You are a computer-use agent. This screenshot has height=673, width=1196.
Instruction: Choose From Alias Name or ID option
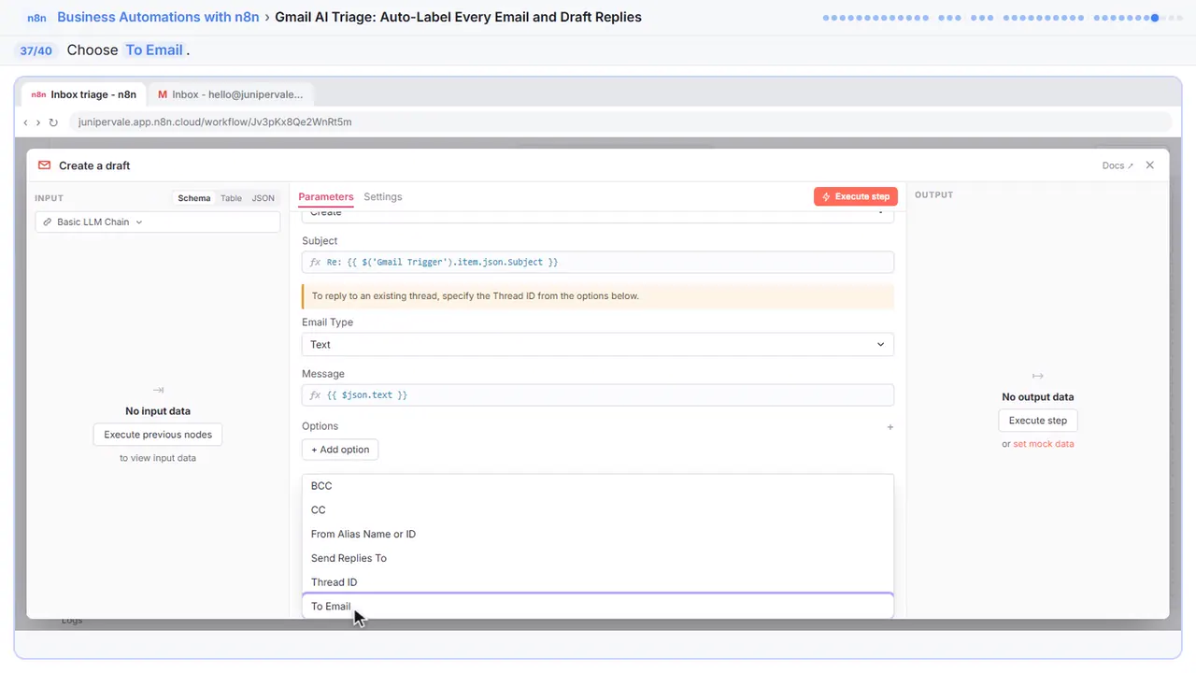click(x=598, y=535)
